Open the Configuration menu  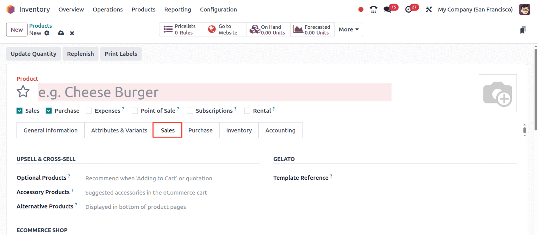coord(218,9)
